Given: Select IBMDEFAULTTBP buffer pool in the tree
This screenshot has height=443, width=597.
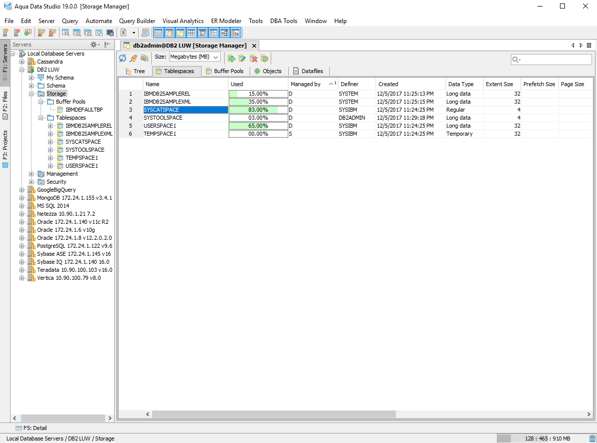Looking at the screenshot, I should (x=84, y=110).
